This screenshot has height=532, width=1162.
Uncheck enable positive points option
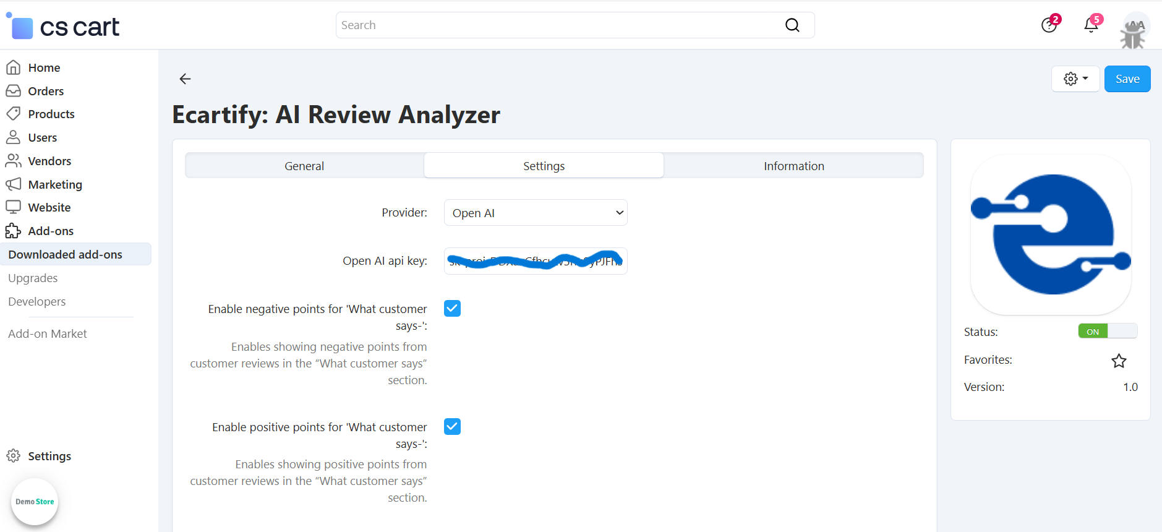[x=452, y=427]
